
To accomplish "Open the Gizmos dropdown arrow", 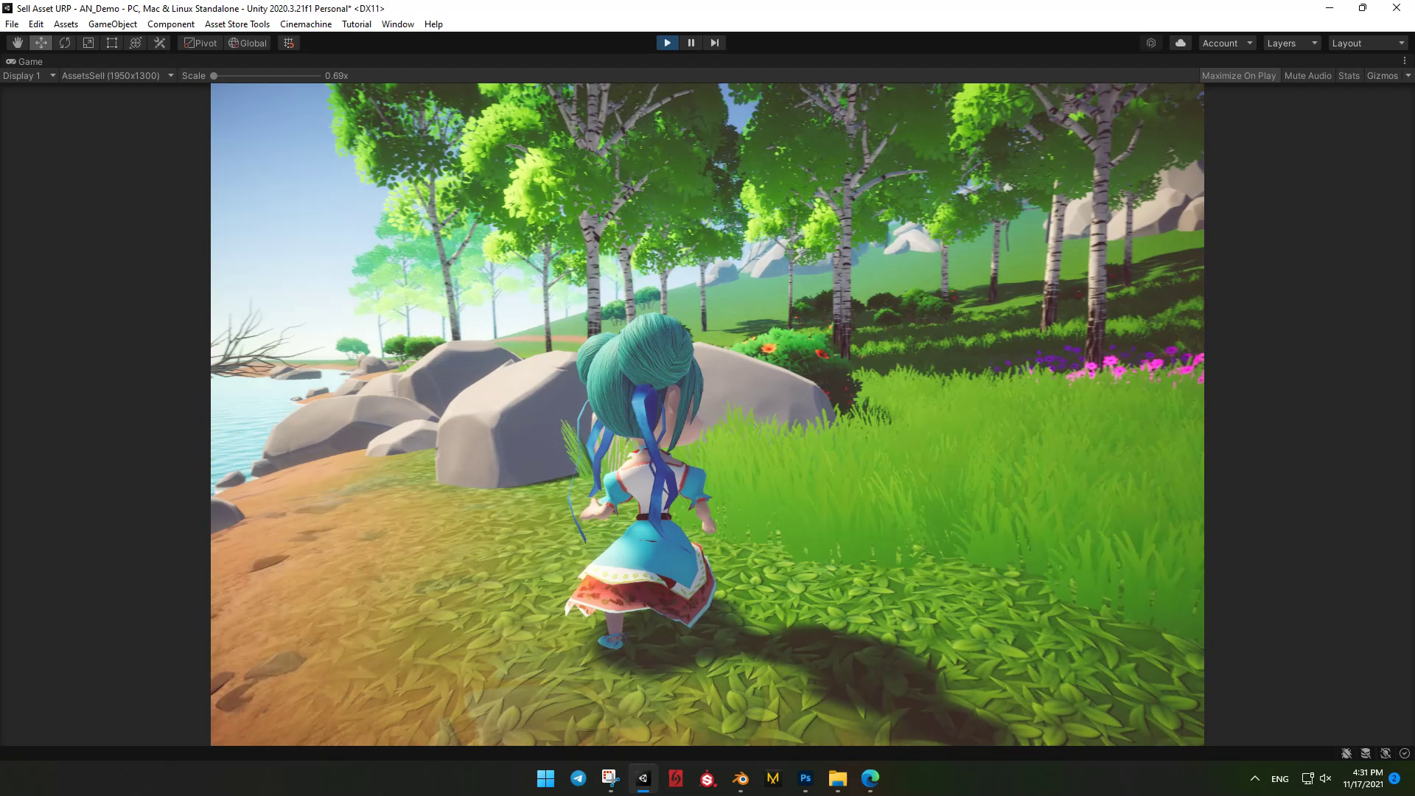I will pyautogui.click(x=1408, y=75).
